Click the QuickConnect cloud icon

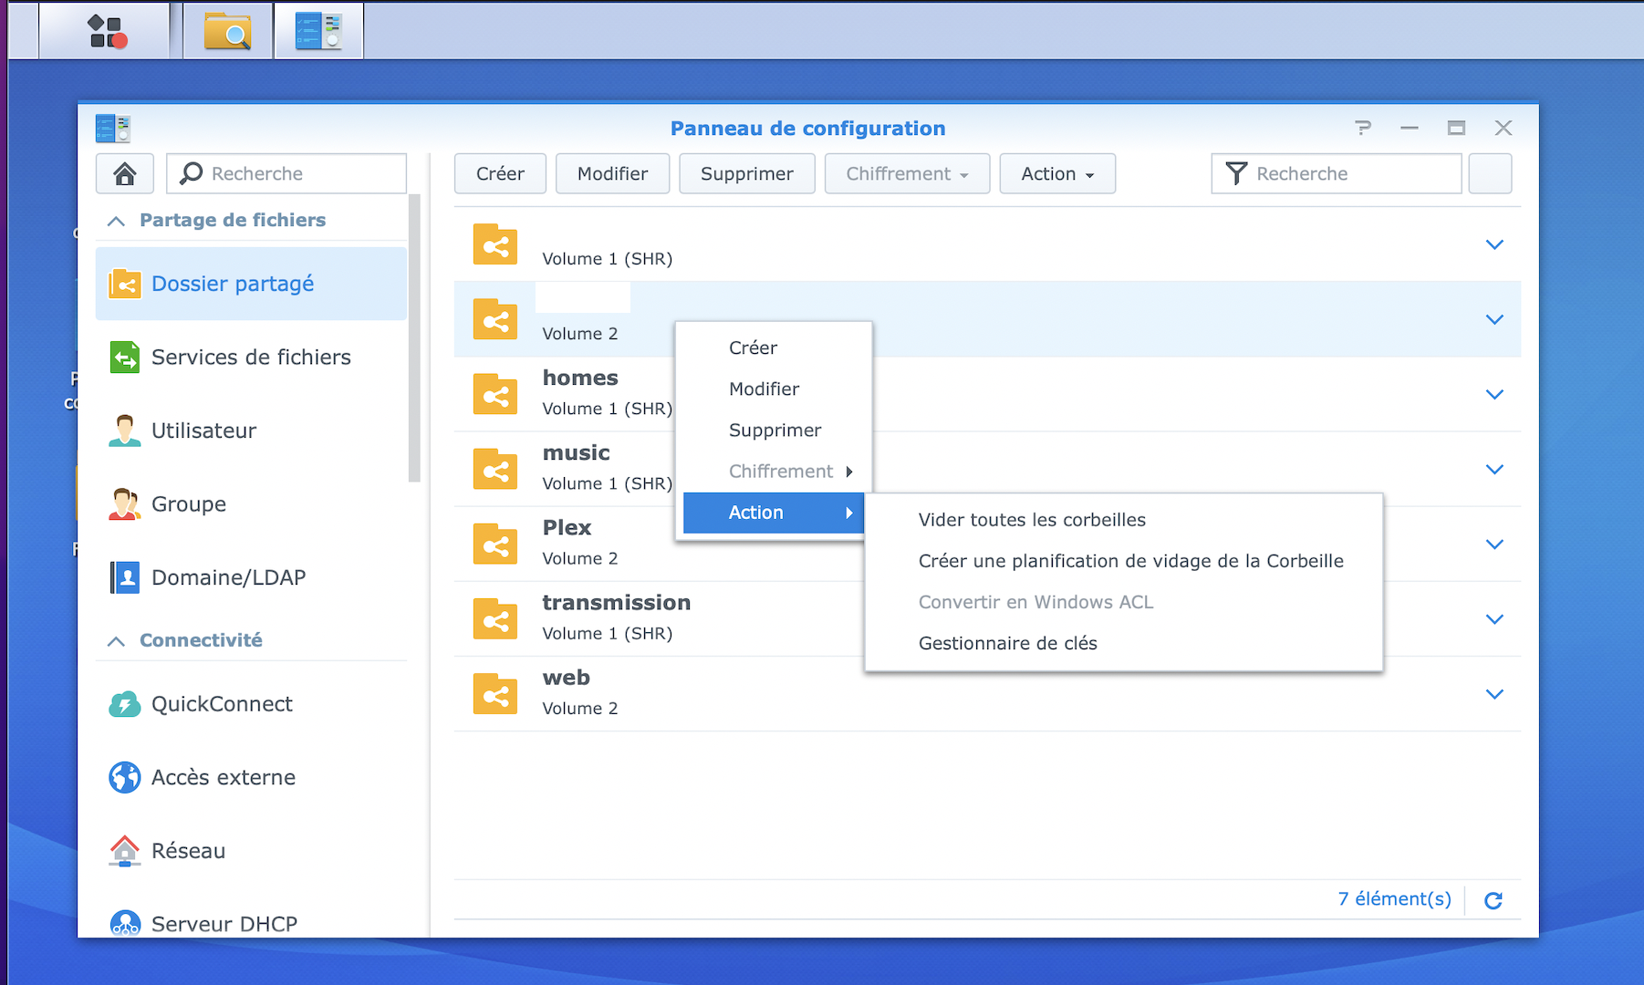pyautogui.click(x=125, y=704)
